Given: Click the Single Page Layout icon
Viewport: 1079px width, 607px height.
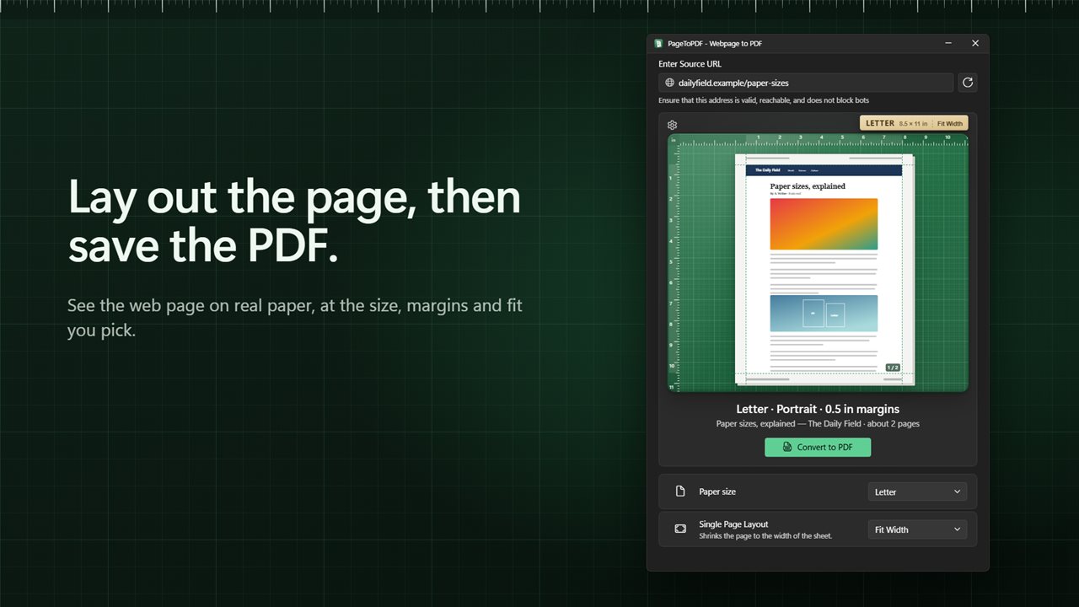Looking at the screenshot, I should pyautogui.click(x=680, y=529).
